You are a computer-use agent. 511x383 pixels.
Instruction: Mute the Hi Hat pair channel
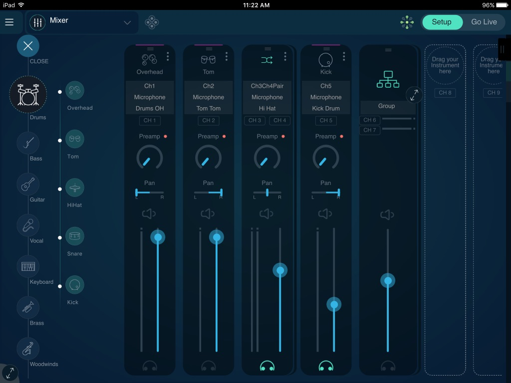click(x=266, y=214)
